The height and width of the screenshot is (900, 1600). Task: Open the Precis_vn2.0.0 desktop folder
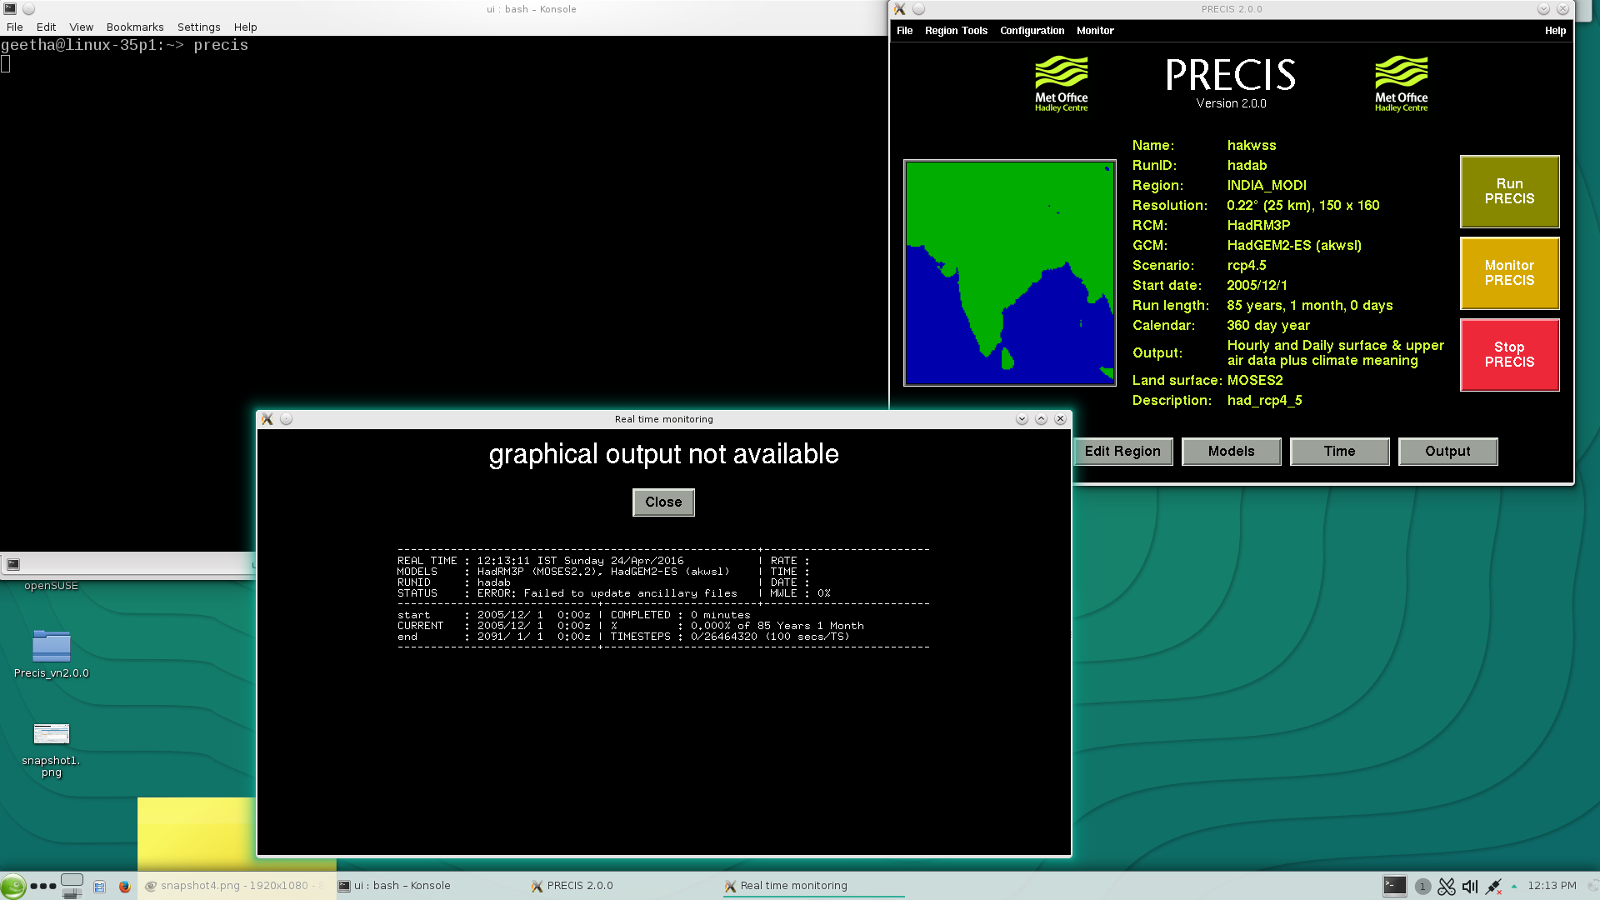[x=52, y=654]
